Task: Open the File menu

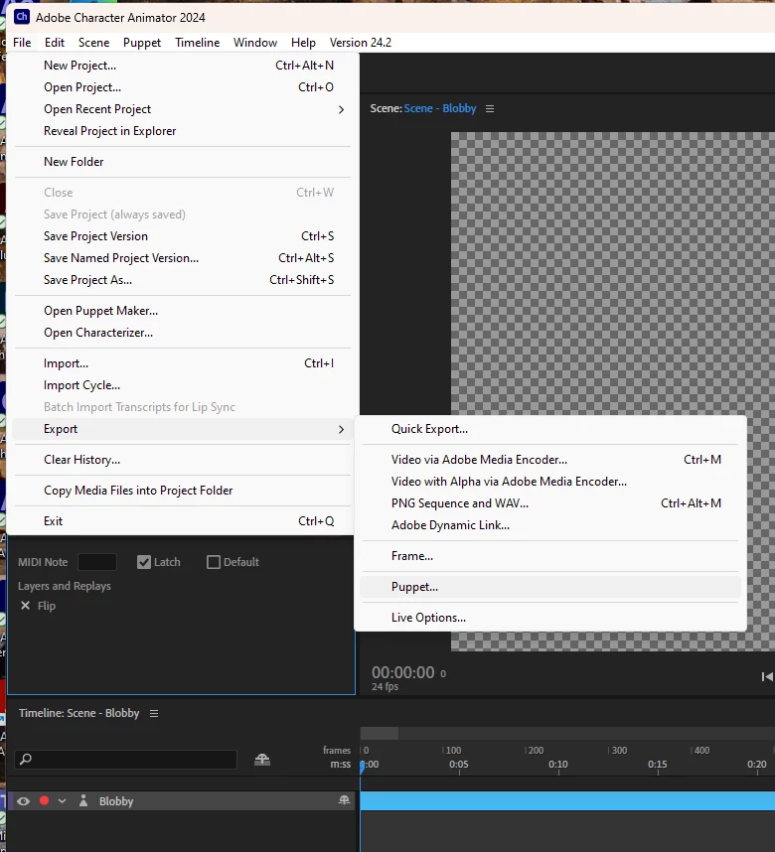Action: [x=22, y=43]
